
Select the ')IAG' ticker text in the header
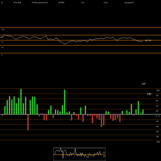click(105, 3)
